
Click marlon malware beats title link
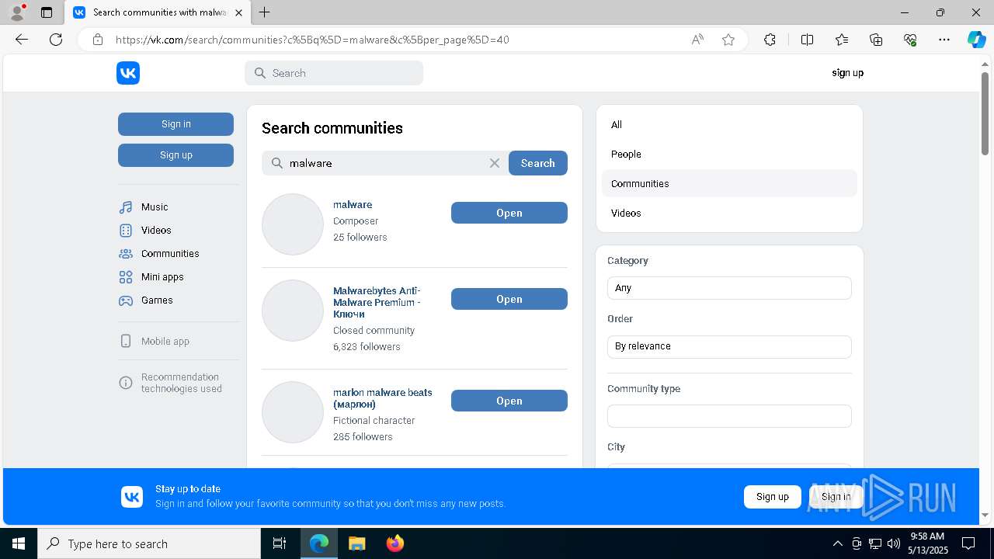coord(383,398)
